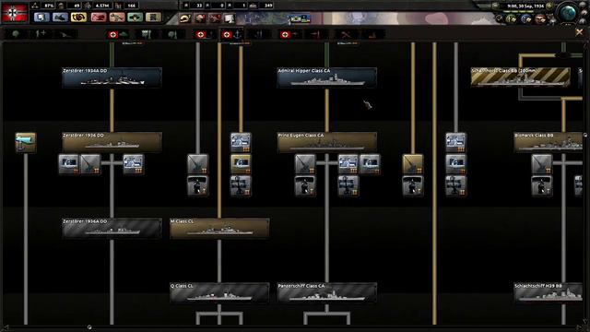590x332 pixels.
Task: Research Zerstörer 1936 DD
Action: 112,142
